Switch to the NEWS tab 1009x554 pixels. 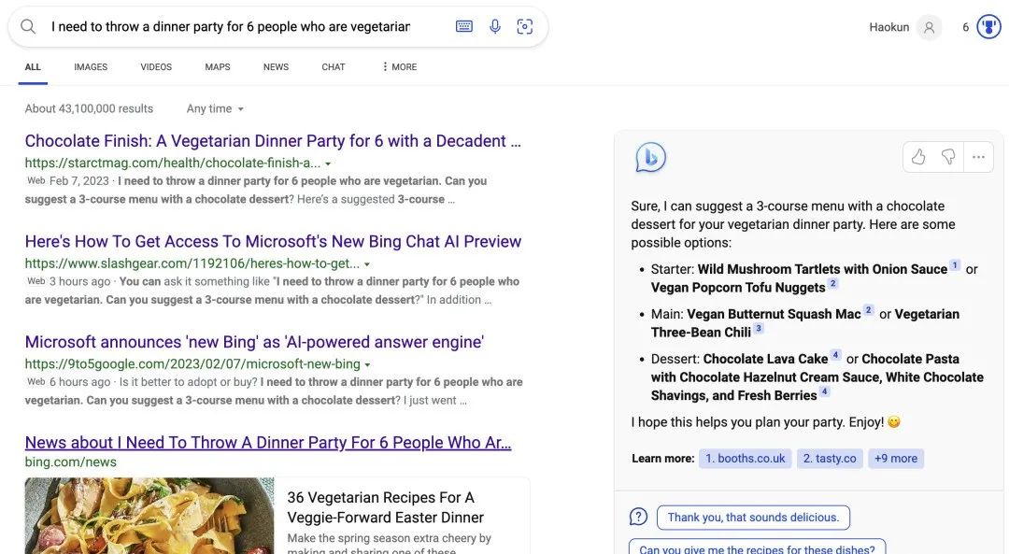276,67
